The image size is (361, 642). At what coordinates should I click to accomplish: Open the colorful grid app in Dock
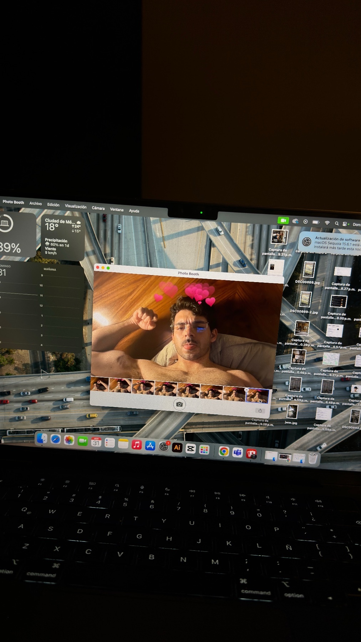pyautogui.click(x=204, y=449)
